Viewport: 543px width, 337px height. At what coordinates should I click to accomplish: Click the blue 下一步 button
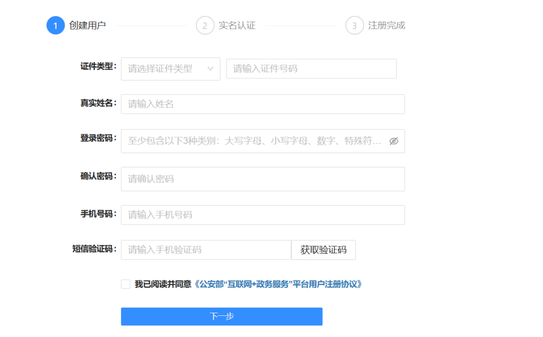click(221, 316)
